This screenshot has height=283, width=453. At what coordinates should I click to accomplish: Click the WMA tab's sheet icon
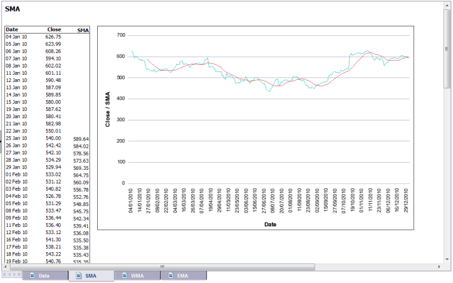(125, 275)
